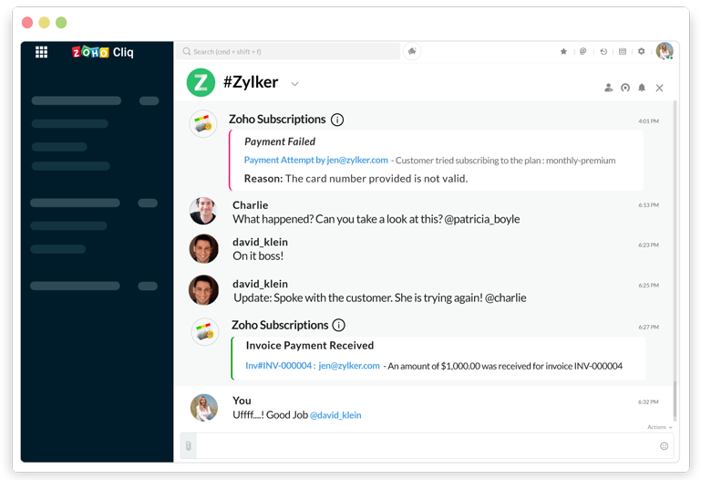Click the message compose field

tap(427, 445)
